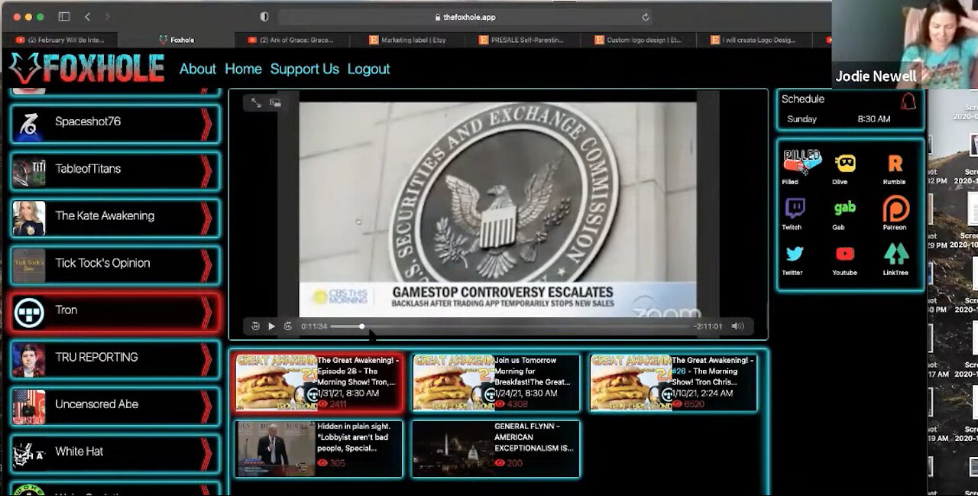The height and width of the screenshot is (496, 978).
Task: Click the thefoxhole.app address bar
Action: [466, 17]
